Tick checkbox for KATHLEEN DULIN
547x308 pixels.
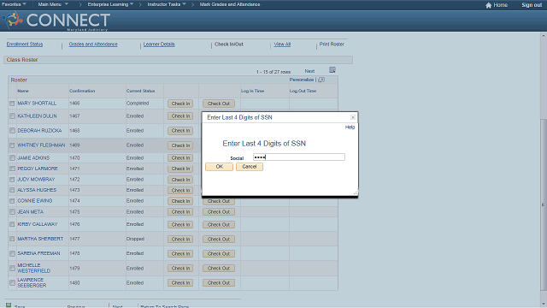tap(12, 116)
